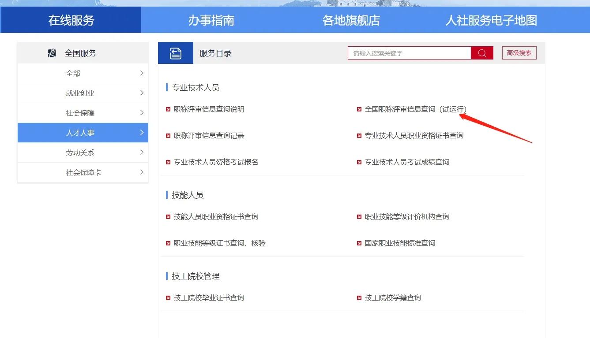Expand the 劳动关系 category
590x338 pixels.
pos(83,152)
